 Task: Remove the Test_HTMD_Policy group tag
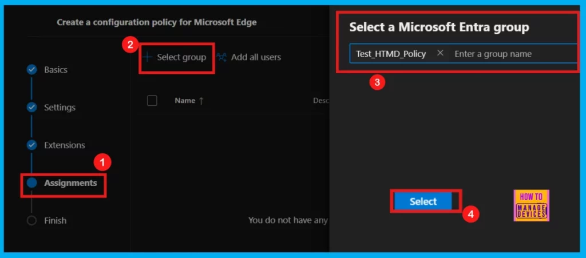click(x=440, y=53)
